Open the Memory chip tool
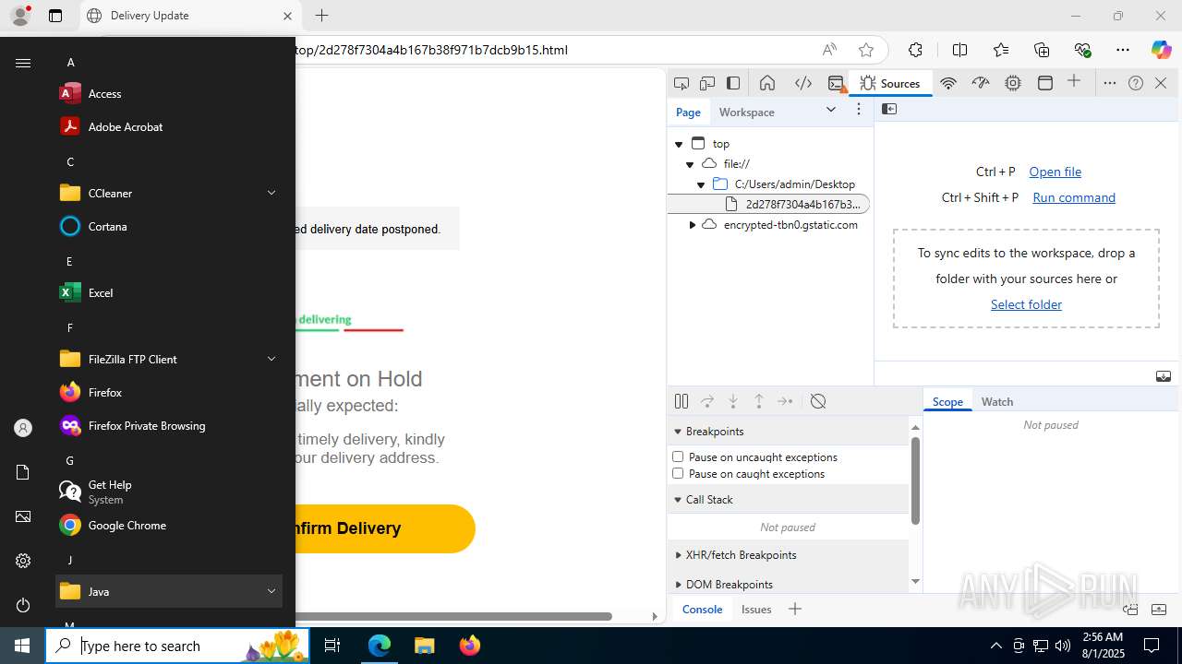 [1013, 83]
